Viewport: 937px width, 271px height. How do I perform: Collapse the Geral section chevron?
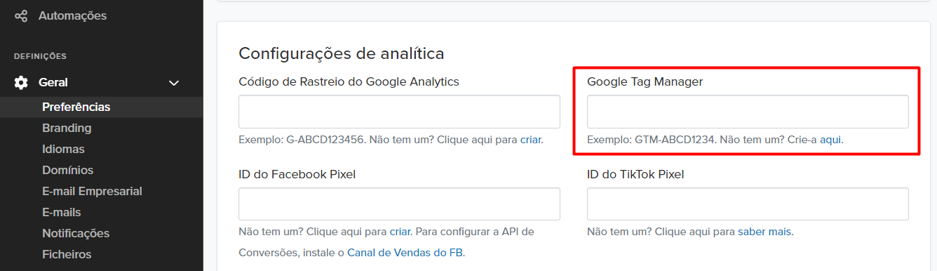(175, 83)
